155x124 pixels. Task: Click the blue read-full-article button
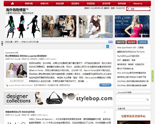(105, 85)
